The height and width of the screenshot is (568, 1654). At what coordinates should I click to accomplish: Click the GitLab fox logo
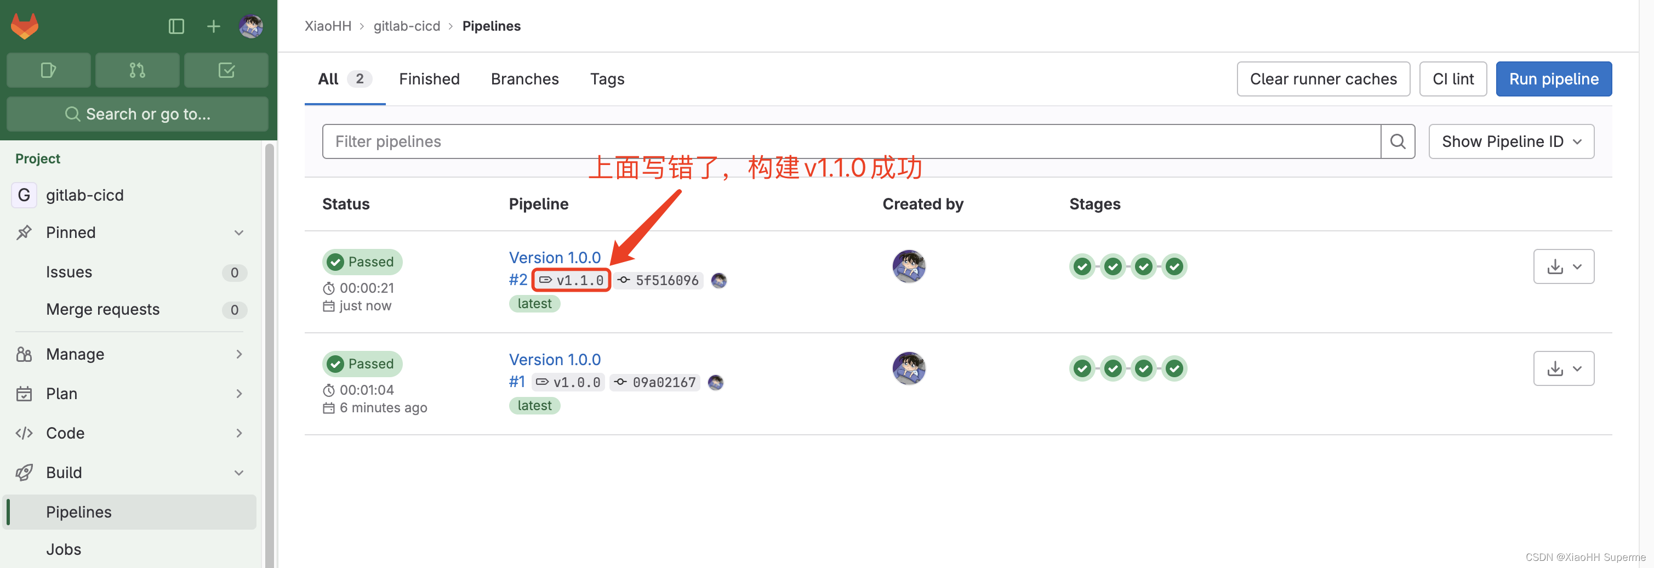click(25, 26)
